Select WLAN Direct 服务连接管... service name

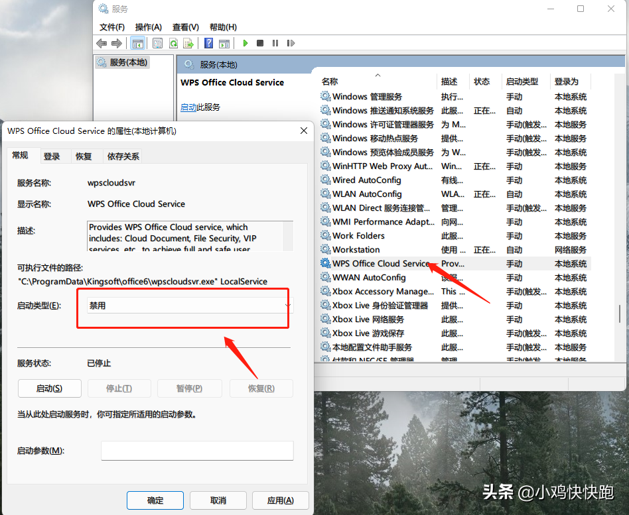[x=381, y=207]
